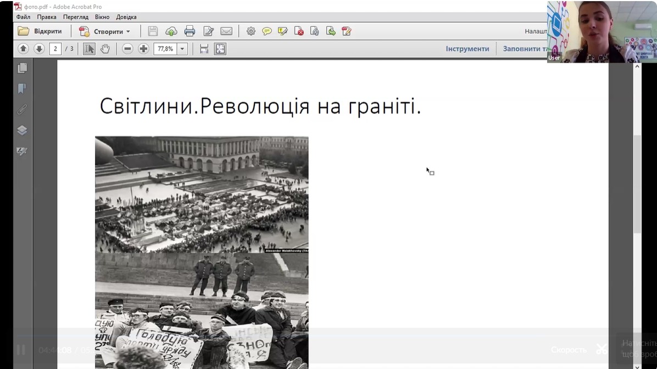Click the Zoom out minus button
Viewport: 657px width, 369px height.
pos(127,49)
